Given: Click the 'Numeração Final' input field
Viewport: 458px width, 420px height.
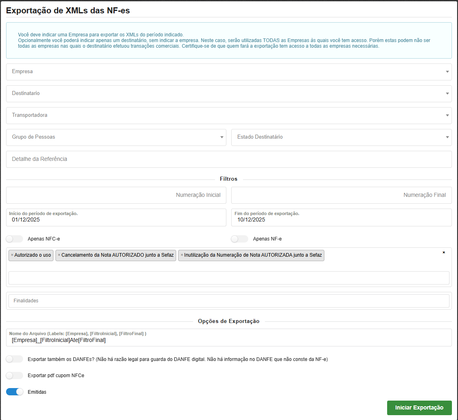Looking at the screenshot, I should [341, 195].
